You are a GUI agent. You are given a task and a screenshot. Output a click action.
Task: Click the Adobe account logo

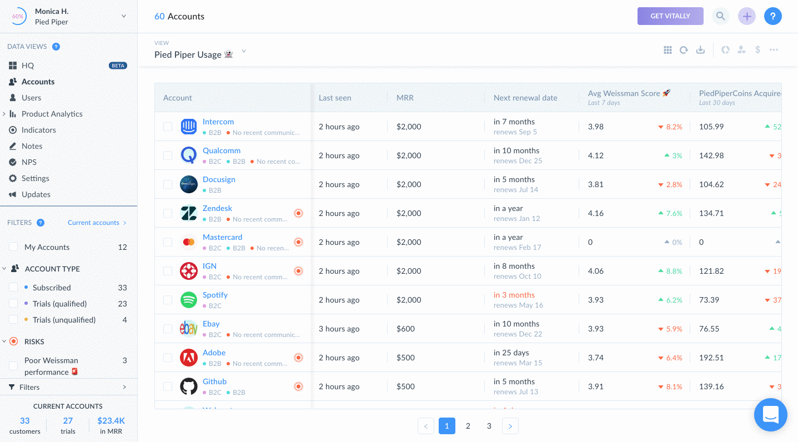point(189,358)
